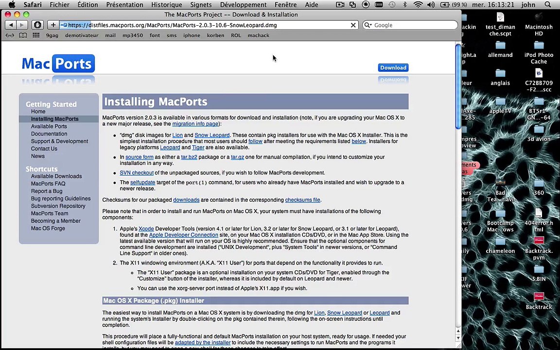The image size is (560, 350).
Task: Open checksums file link
Action: tap(302, 200)
